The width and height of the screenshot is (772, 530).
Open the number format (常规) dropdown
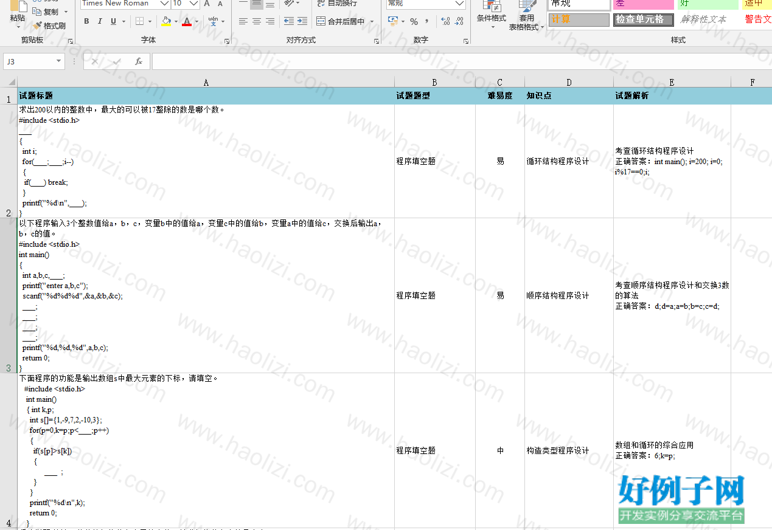(460, 4)
